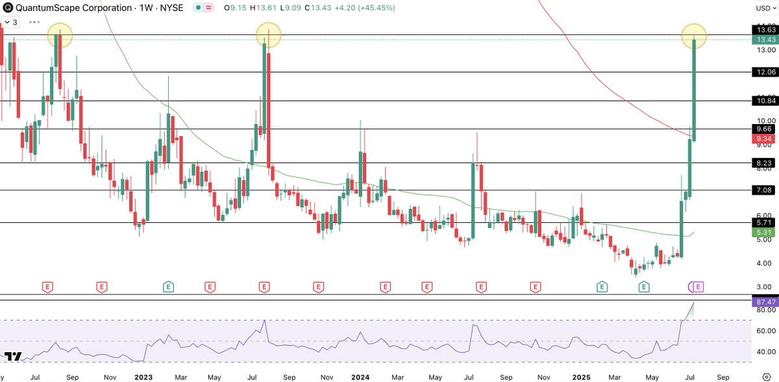This screenshot has width=779, height=382.
Task: Select the 9.66 horizontal line price label
Action: (762, 129)
